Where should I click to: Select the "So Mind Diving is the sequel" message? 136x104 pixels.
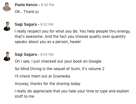(x=60, y=69)
